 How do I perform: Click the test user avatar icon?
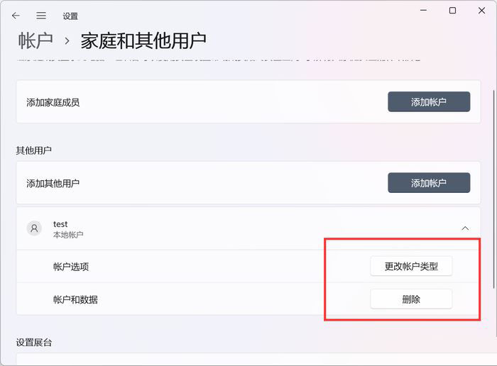tap(34, 228)
